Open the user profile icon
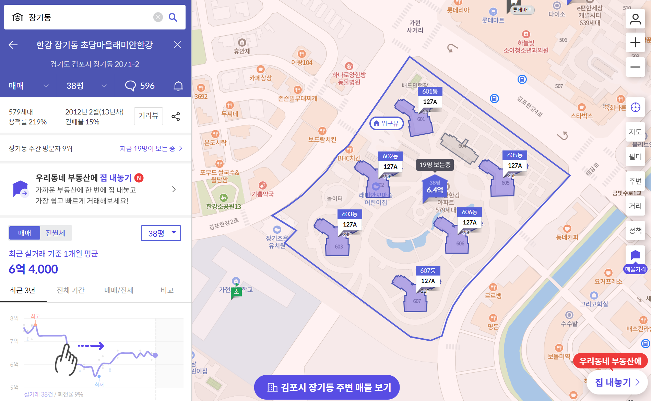651x401 pixels. point(635,19)
